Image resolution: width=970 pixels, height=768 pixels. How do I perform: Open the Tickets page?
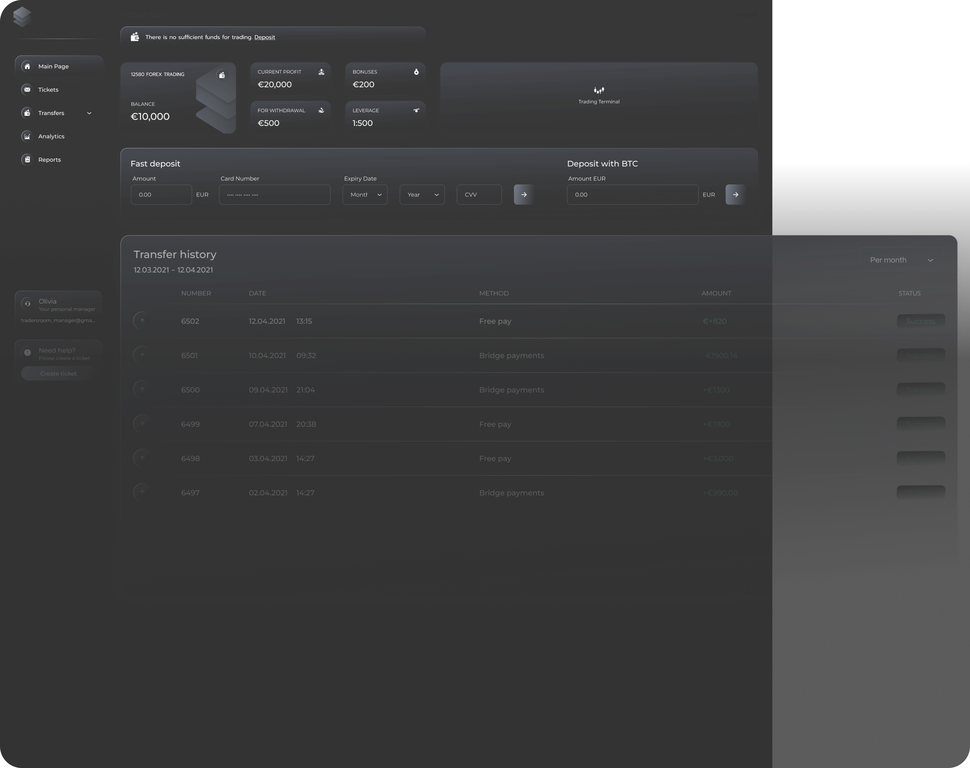pos(48,90)
